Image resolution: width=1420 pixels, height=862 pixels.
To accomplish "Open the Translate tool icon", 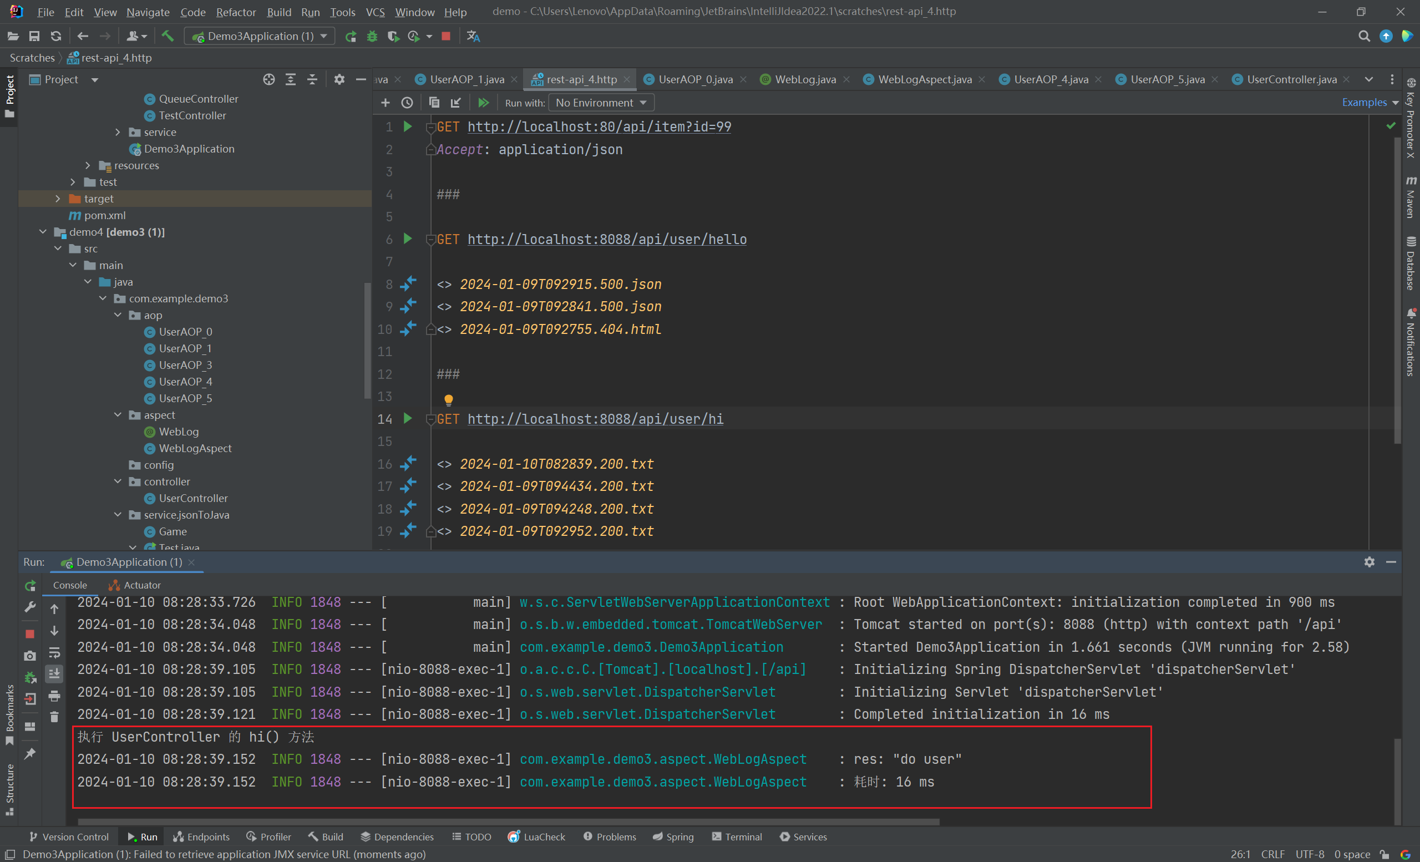I will (x=473, y=36).
